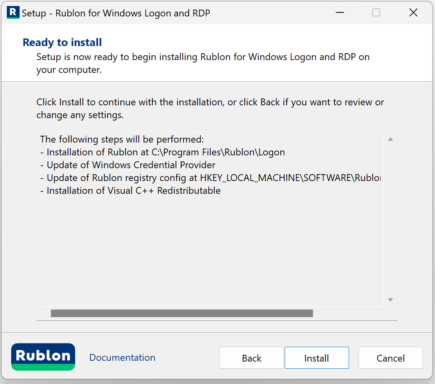The image size is (435, 384).
Task: Click the Rublon icon in the title bar
Action: (13, 13)
